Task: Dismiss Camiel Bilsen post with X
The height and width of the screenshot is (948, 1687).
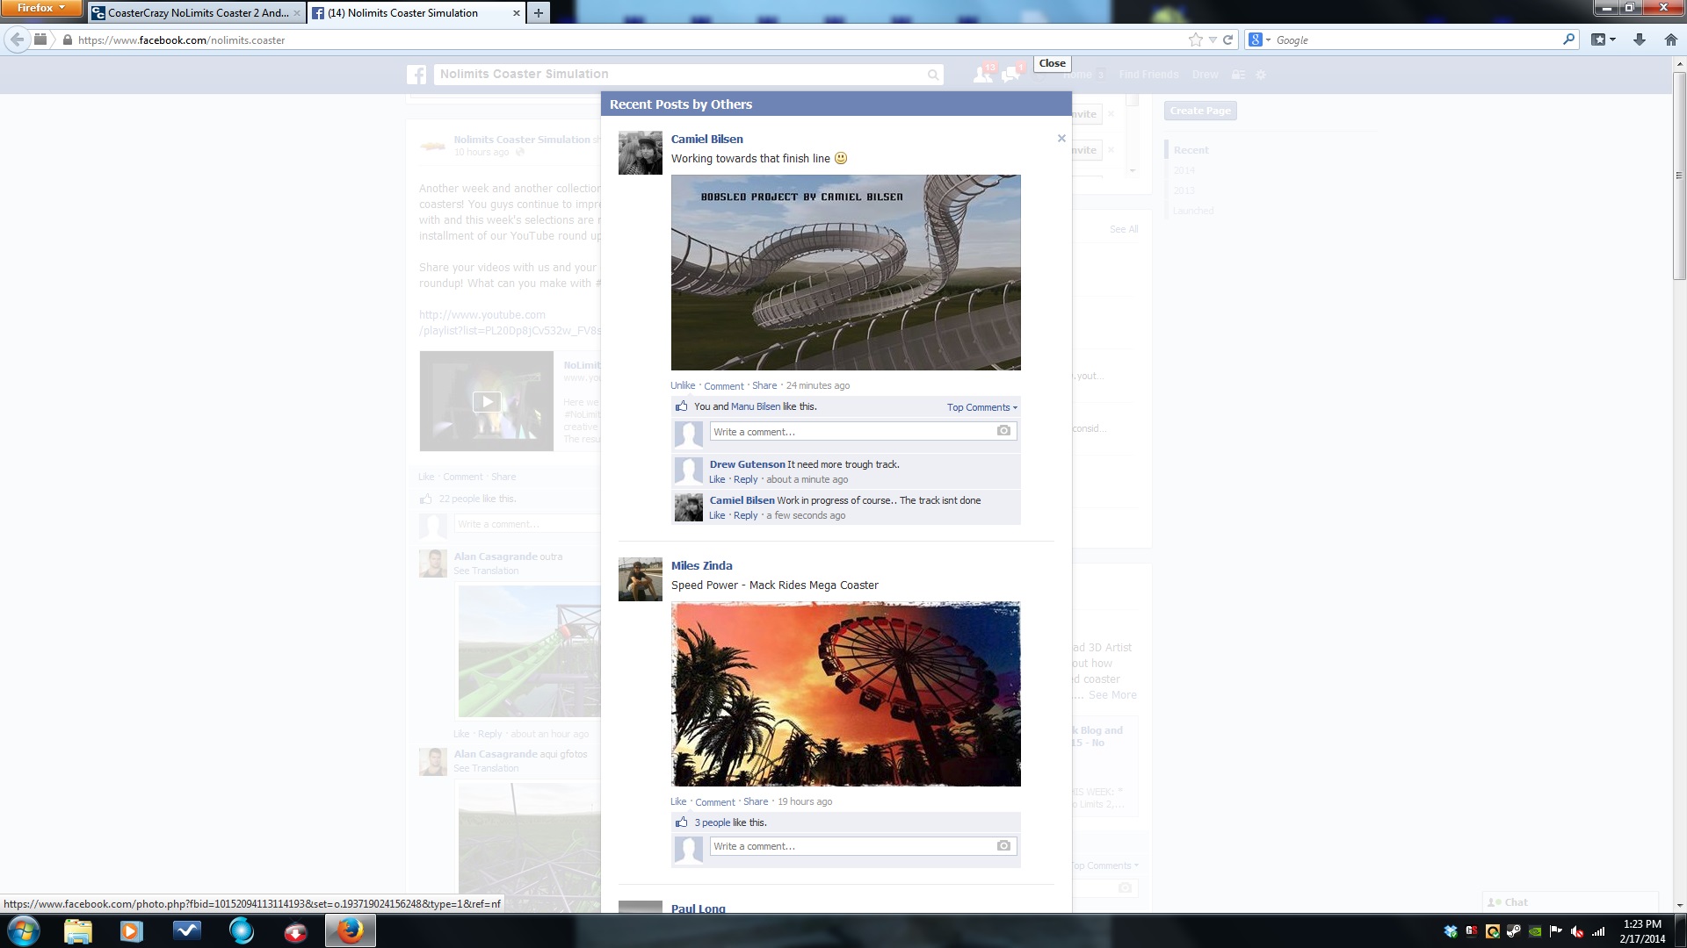Action: (x=1061, y=138)
